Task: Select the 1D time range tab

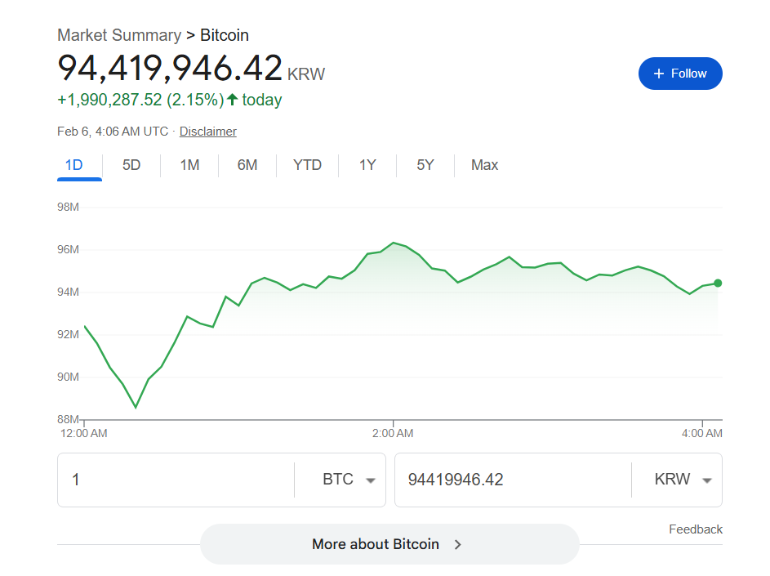Action: [x=74, y=165]
